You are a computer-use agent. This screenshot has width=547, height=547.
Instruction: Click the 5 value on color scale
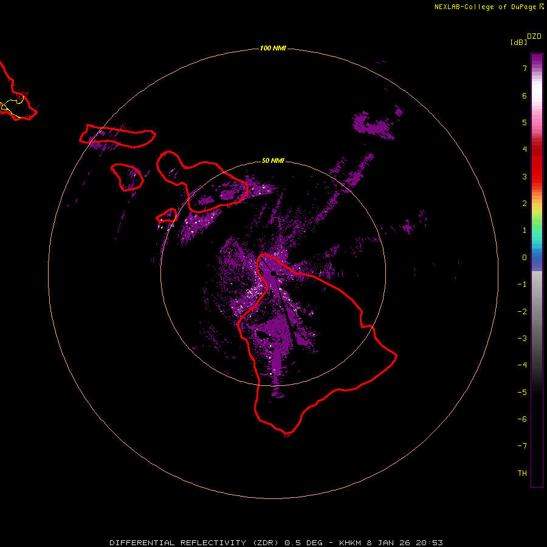click(x=525, y=122)
